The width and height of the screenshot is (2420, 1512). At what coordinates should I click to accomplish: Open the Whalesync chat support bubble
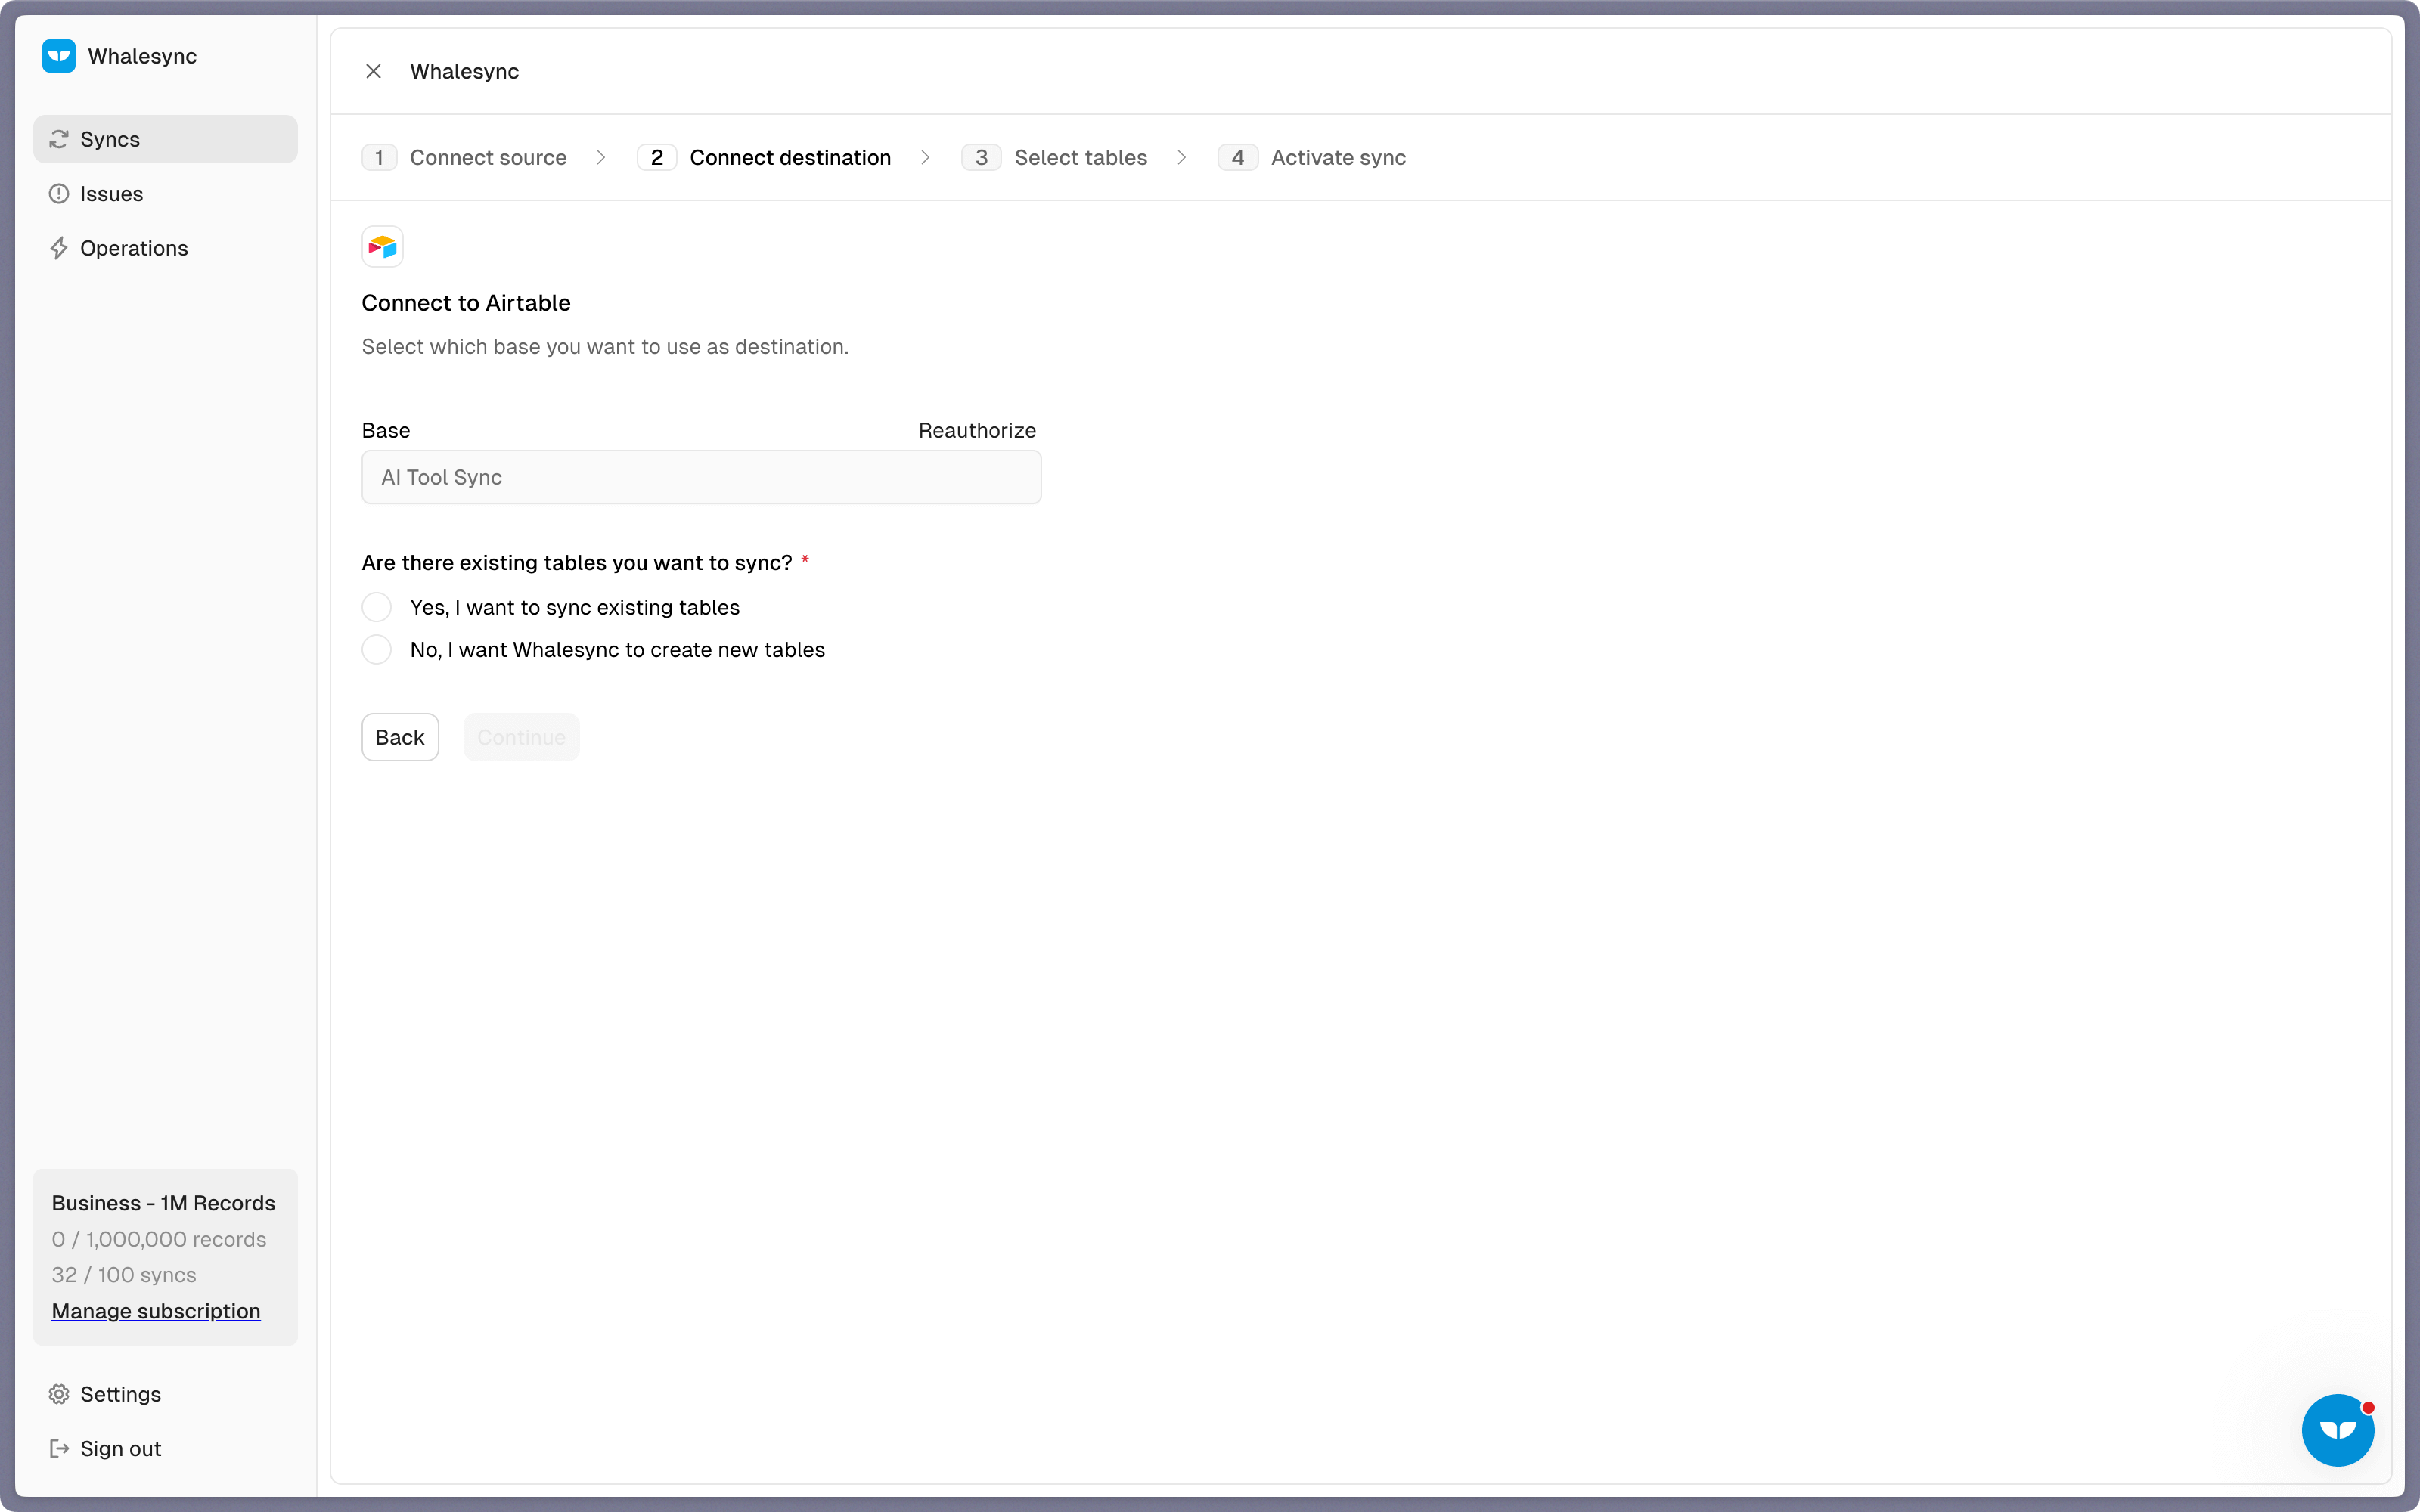coord(2338,1430)
